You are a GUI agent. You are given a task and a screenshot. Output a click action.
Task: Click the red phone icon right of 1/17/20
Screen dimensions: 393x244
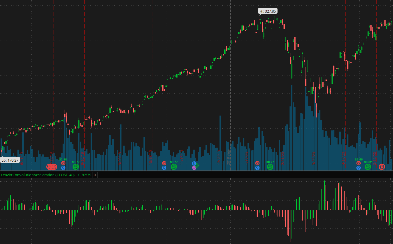tap(257, 163)
